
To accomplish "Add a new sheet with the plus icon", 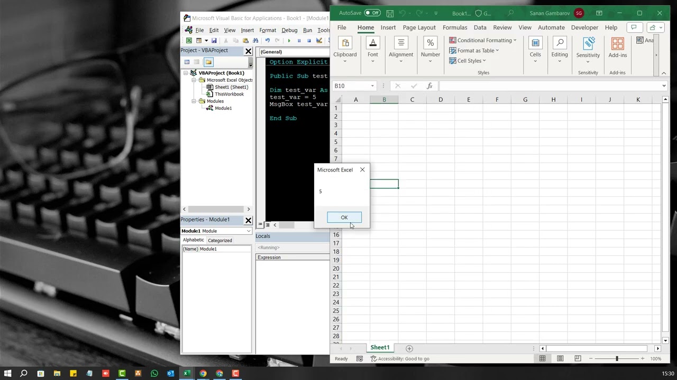I will pyautogui.click(x=409, y=348).
